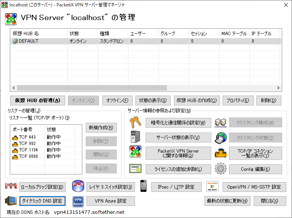
Task: Click the smartphone icon for IPsec/L2TP
Action: (x=143, y=186)
